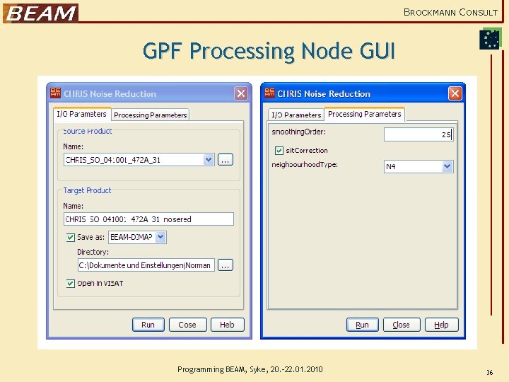Open the BEAM-DIMAP format dropdown
This screenshot has width=509, height=382.
160,237
